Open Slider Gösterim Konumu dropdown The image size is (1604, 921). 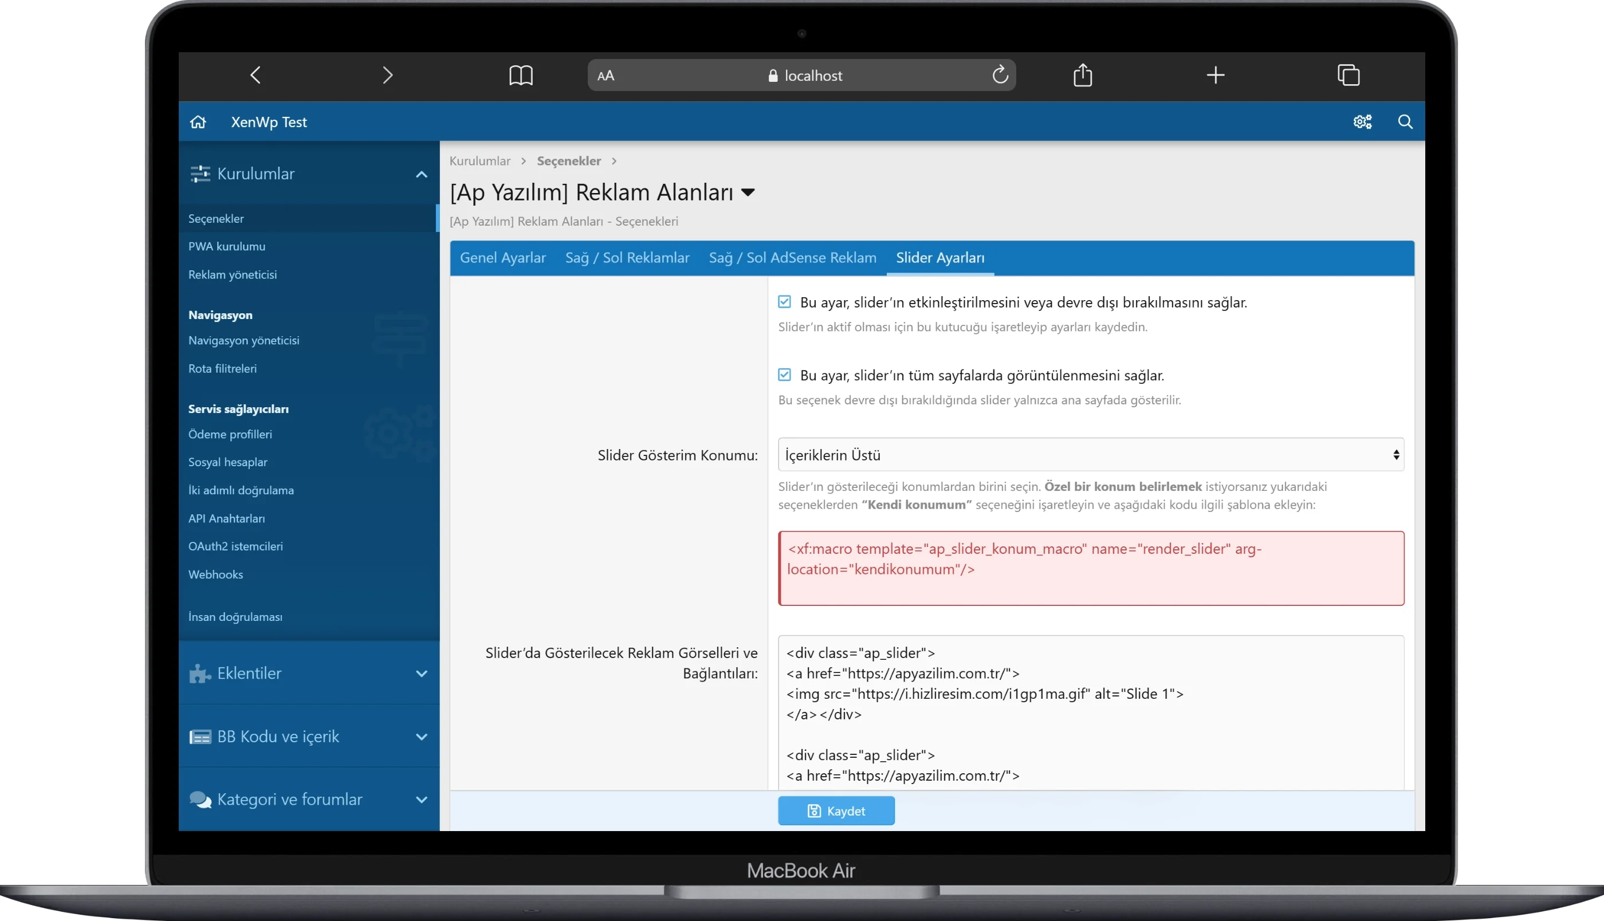(x=1090, y=455)
